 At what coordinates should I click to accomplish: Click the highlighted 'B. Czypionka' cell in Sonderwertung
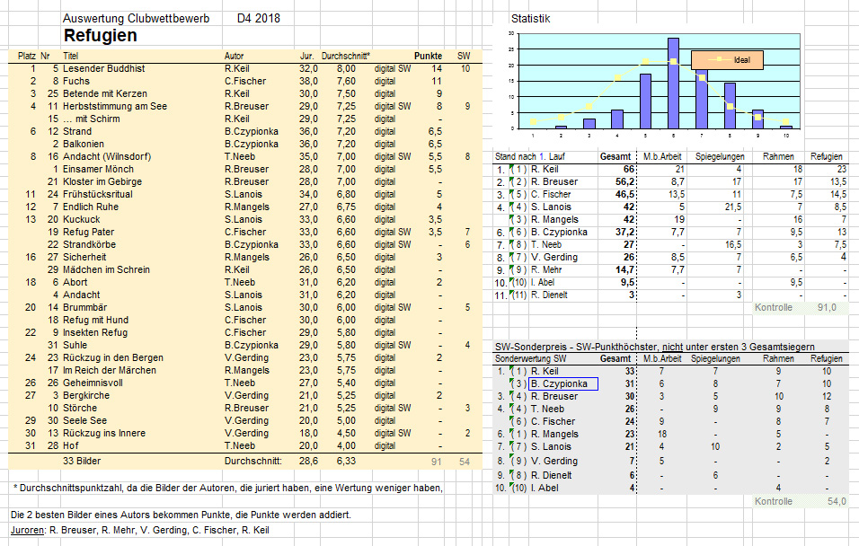pyautogui.click(x=563, y=383)
